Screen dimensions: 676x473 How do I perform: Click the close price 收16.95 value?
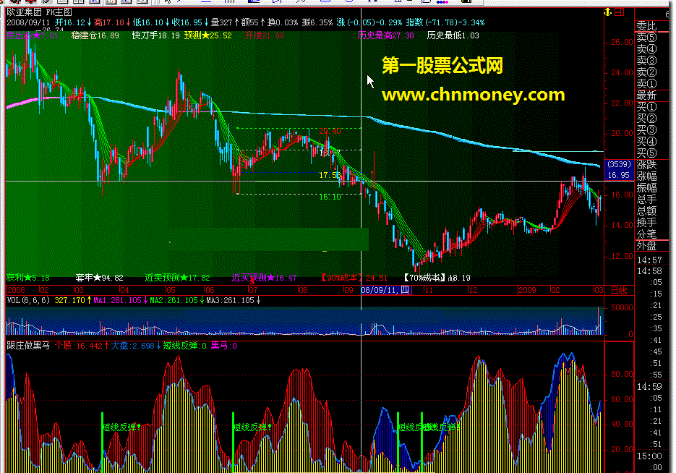(187, 22)
